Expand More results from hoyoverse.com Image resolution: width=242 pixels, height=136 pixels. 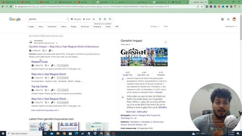45,110
